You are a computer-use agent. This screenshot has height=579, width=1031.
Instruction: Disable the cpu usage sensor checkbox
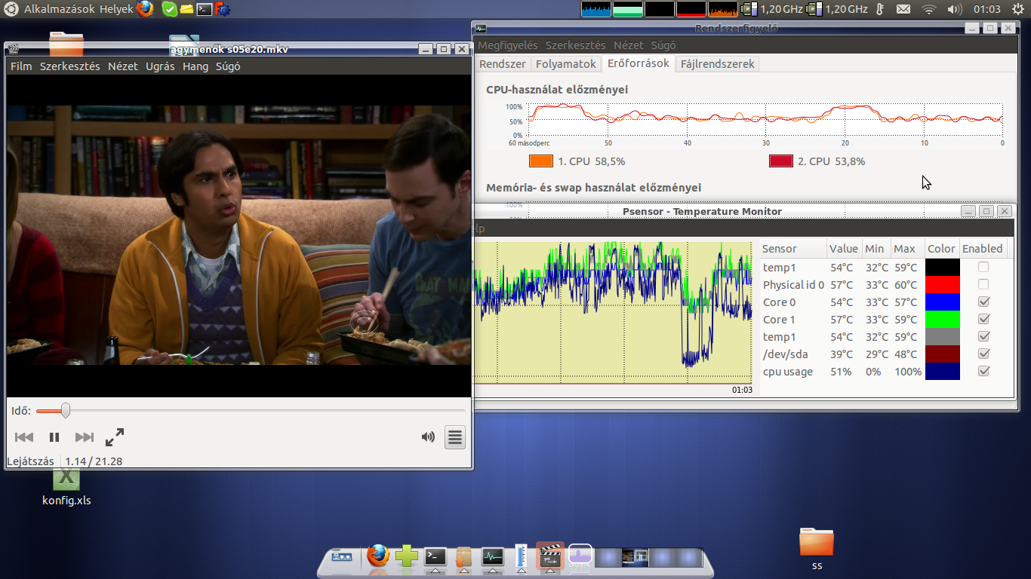983,371
